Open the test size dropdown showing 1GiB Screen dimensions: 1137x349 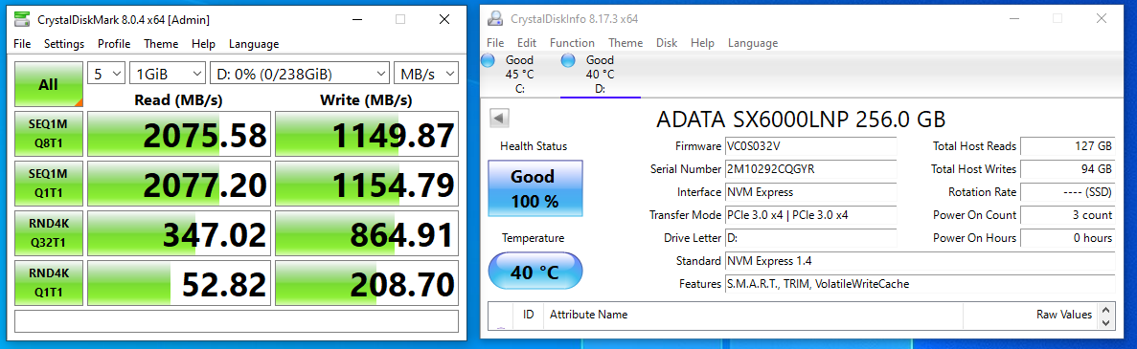pyautogui.click(x=169, y=73)
